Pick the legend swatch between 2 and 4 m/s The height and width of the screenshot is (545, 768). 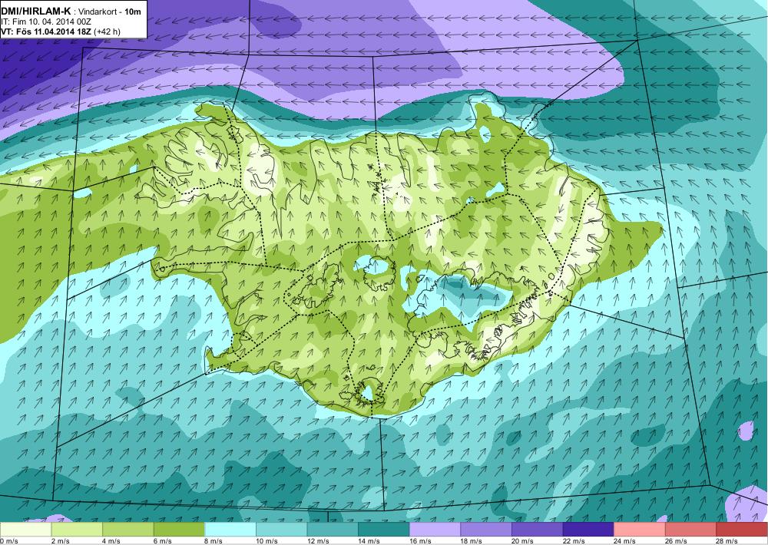76,530
